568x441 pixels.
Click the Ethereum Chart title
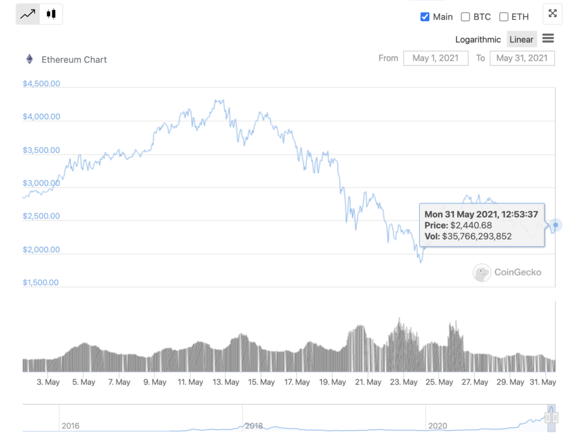point(74,59)
